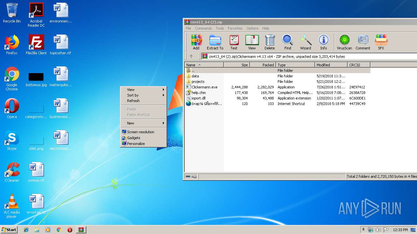This screenshot has width=417, height=234.
Task: Sort file list by Name column
Action: [x=204, y=65]
